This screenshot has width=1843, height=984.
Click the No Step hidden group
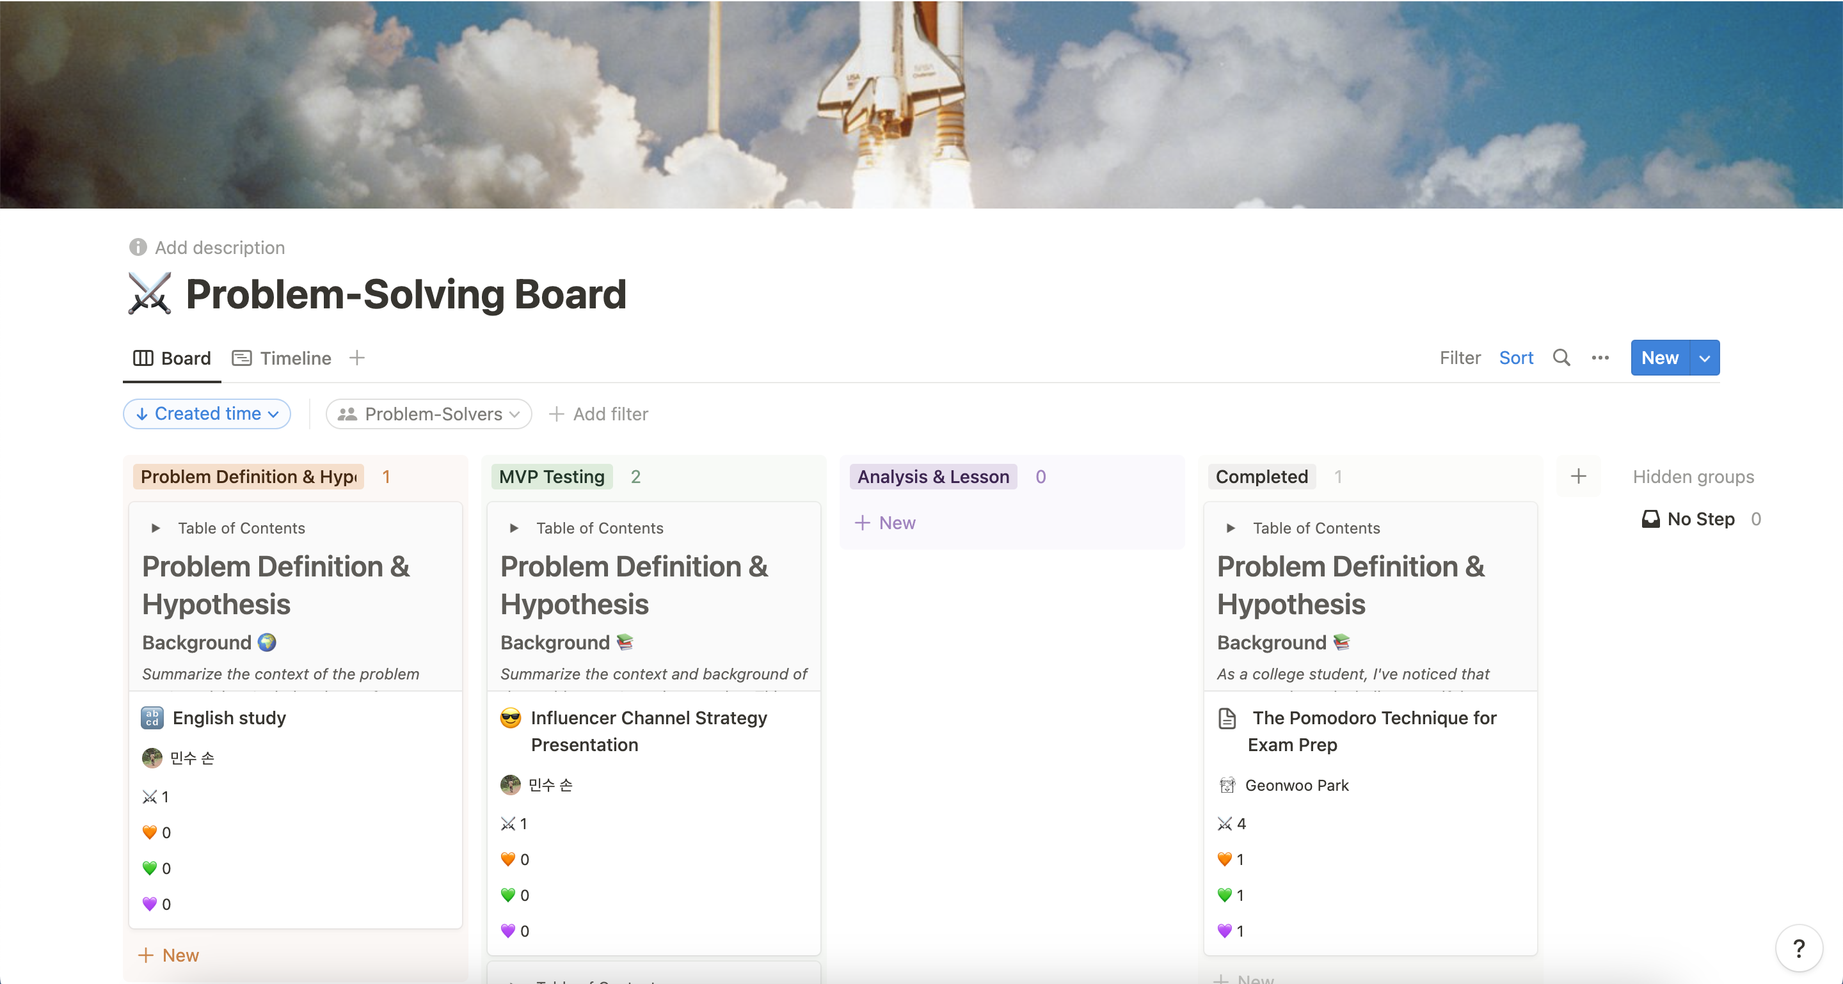(x=1701, y=519)
